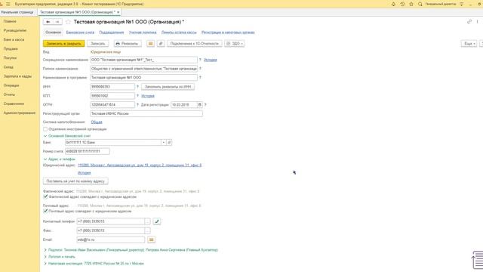Open Учетная политика navigation link

pyautogui.click(x=143, y=32)
